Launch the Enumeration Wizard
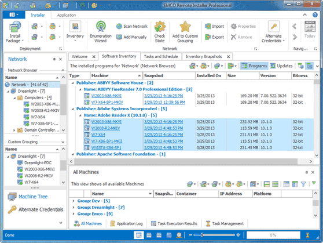 click(101, 32)
